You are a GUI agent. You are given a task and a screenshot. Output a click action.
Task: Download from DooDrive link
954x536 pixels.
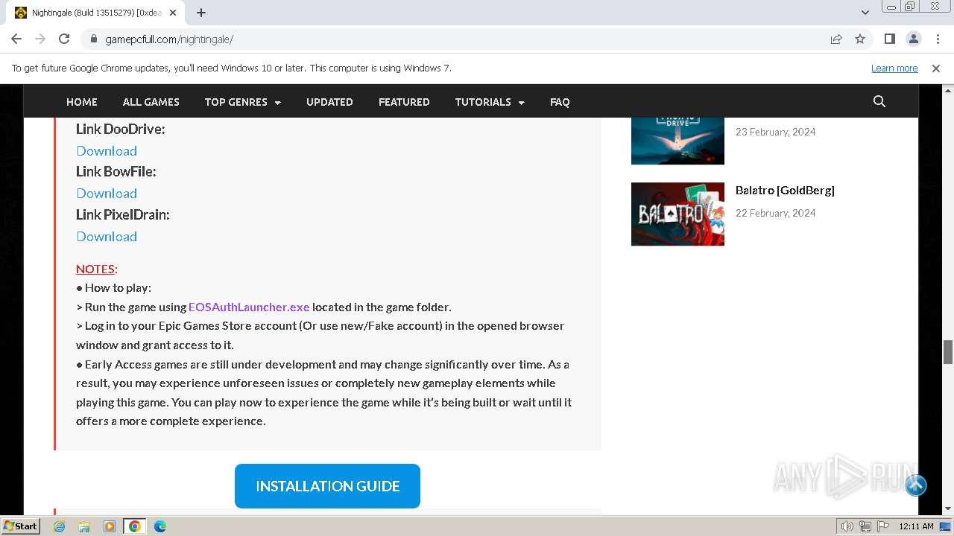pos(107,150)
